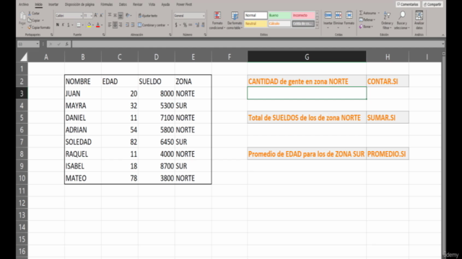This screenshot has height=259, width=462.
Task: Align text left
Action: click(x=110, y=25)
